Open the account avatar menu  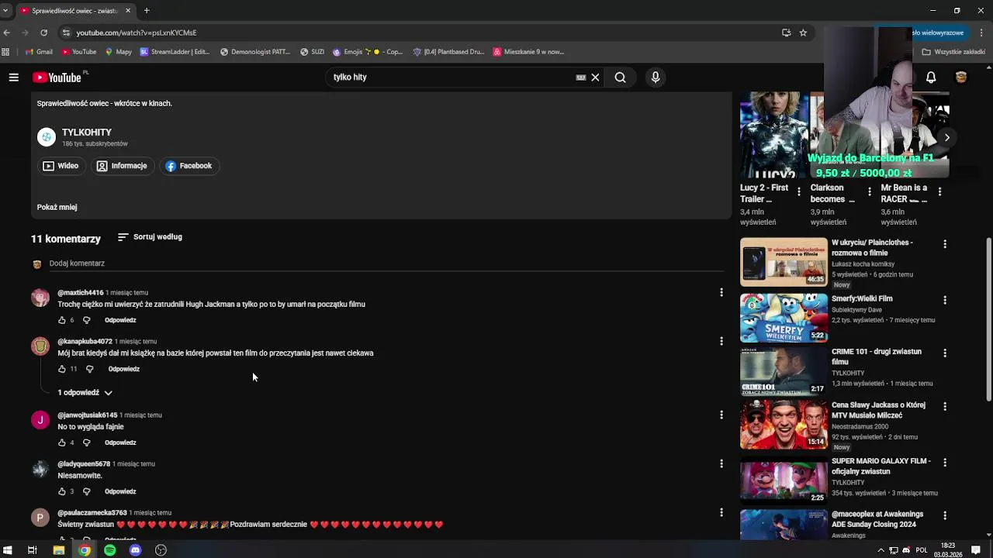click(x=960, y=77)
